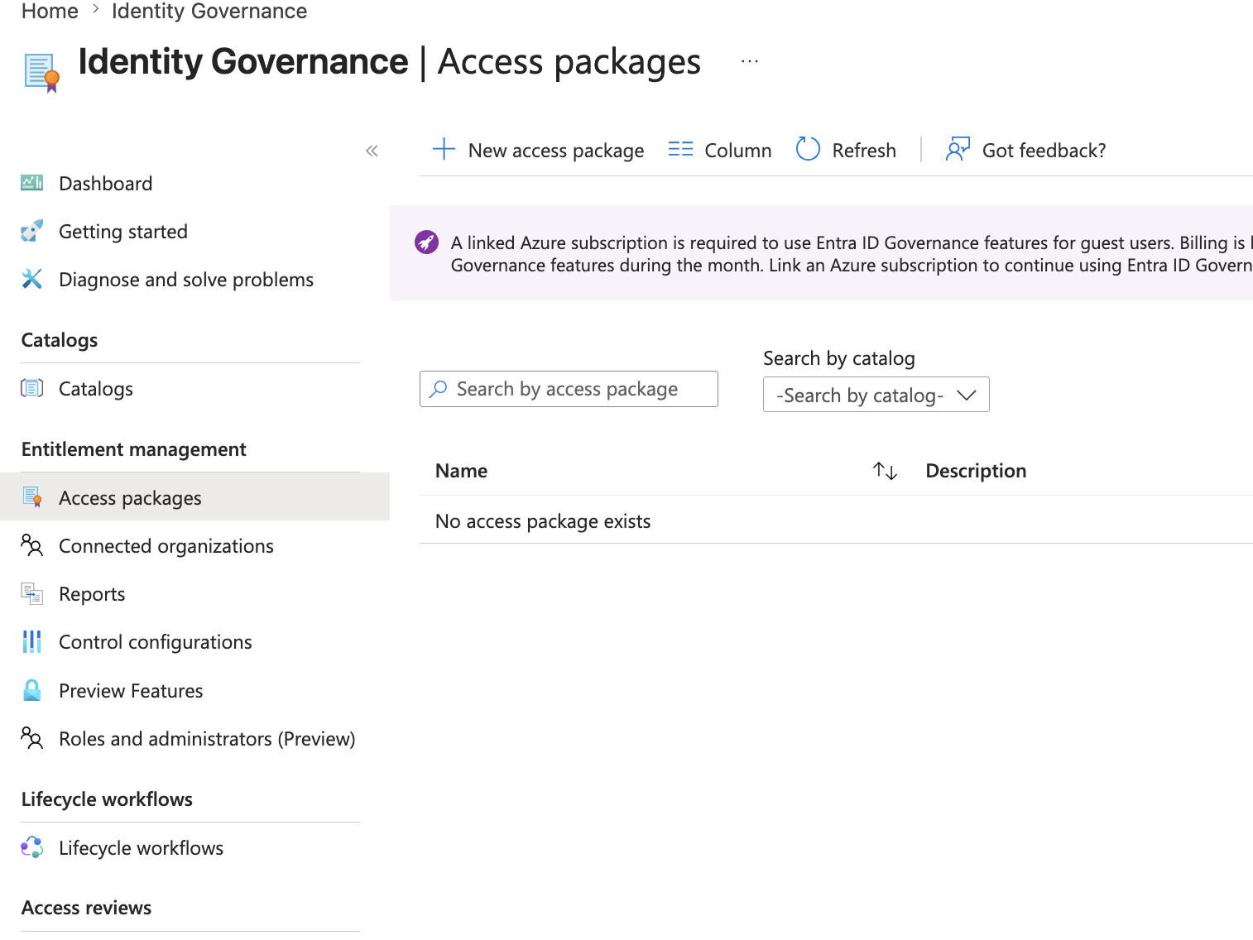The image size is (1253, 940).
Task: Open Control configurations
Action: pyautogui.click(x=194, y=641)
